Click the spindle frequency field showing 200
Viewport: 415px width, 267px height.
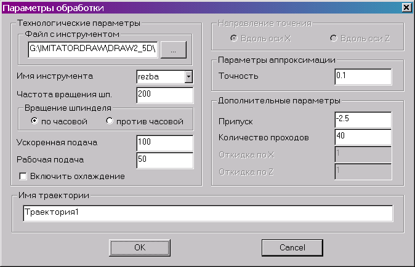pyautogui.click(x=165, y=95)
